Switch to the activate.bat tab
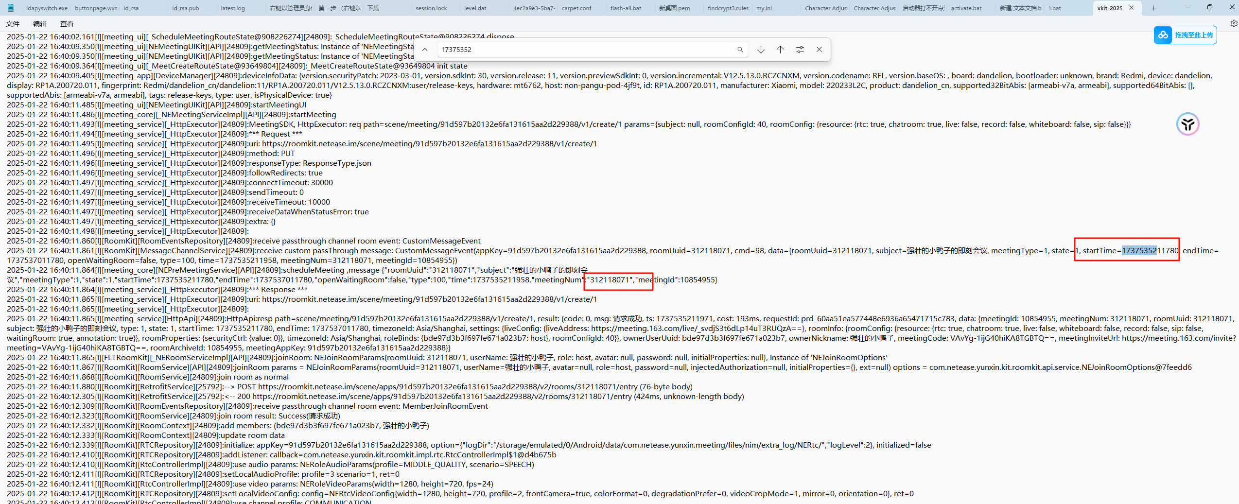Image resolution: width=1239 pixels, height=504 pixels. click(x=966, y=8)
